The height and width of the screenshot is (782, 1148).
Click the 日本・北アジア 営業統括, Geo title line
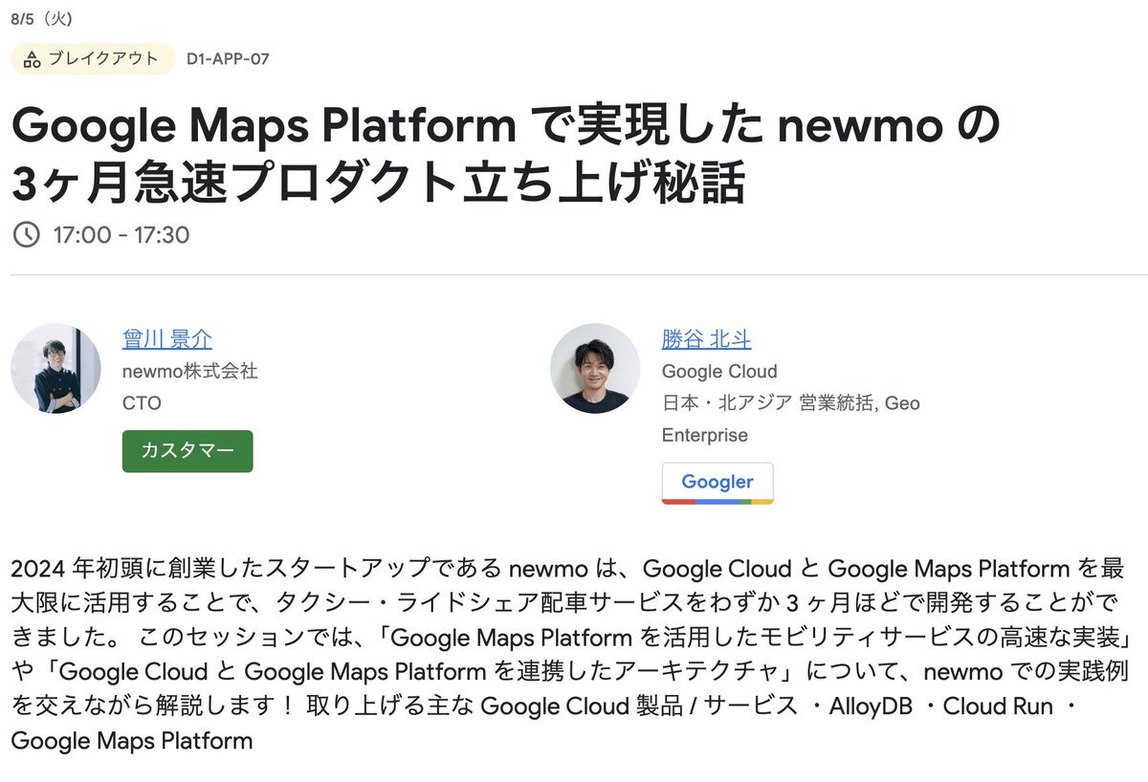point(790,403)
